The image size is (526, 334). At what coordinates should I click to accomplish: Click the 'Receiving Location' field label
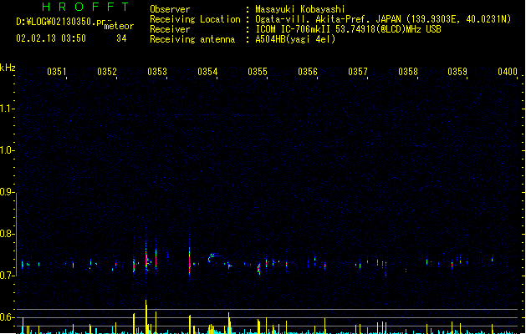tap(195, 19)
